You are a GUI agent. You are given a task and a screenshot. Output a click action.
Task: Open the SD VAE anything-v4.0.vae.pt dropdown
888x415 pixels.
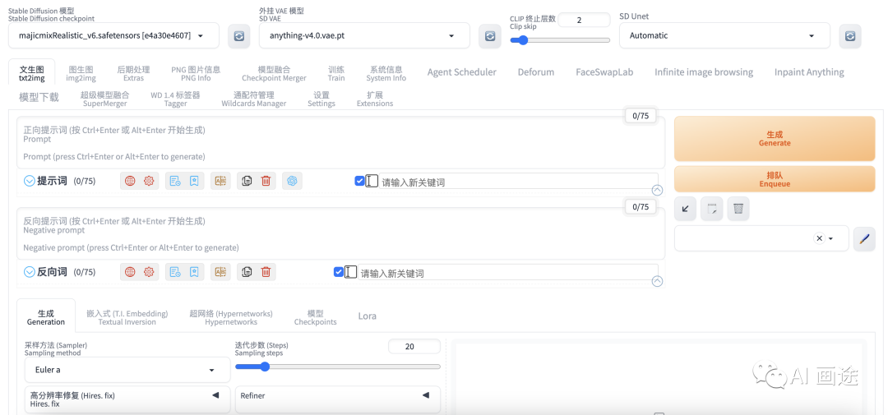click(364, 35)
